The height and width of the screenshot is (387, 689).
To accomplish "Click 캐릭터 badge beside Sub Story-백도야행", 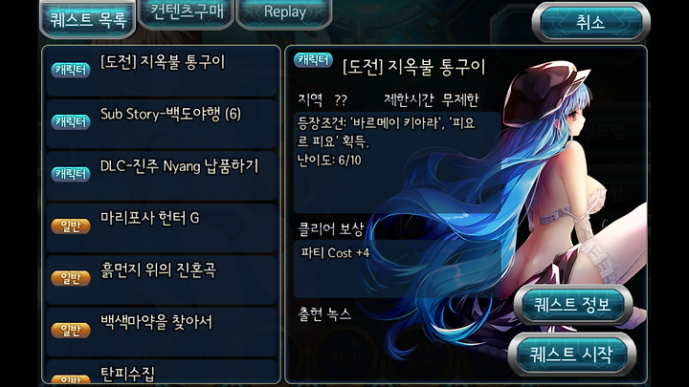I will click(x=70, y=121).
